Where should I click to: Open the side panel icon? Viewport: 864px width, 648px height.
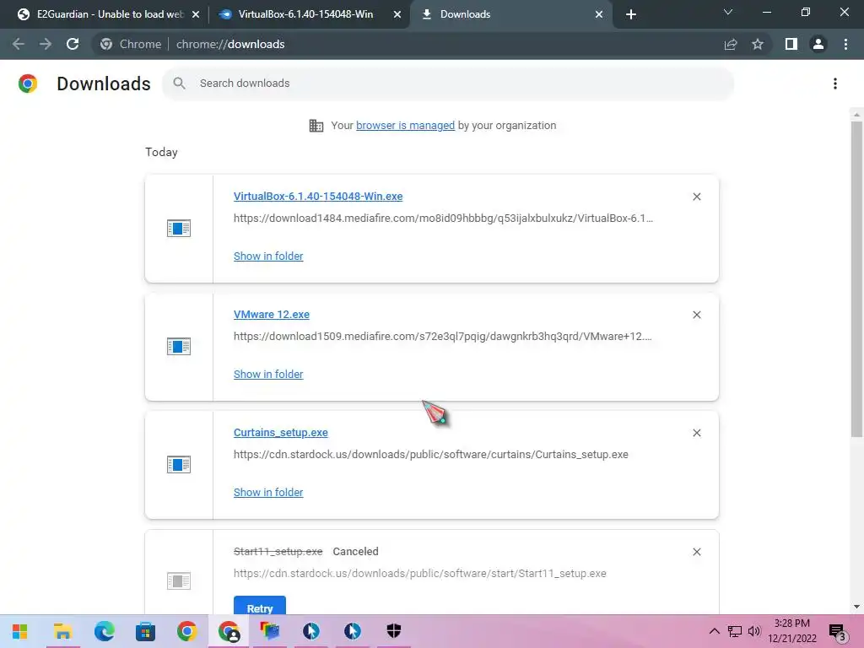tap(791, 44)
